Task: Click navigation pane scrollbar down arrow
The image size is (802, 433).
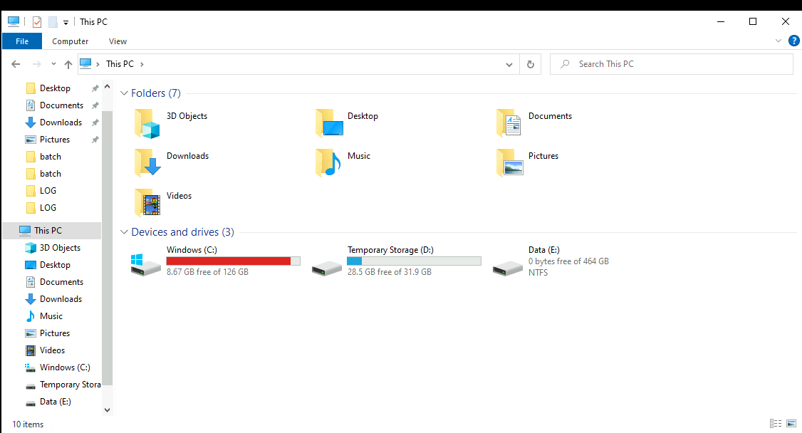Action: click(107, 409)
